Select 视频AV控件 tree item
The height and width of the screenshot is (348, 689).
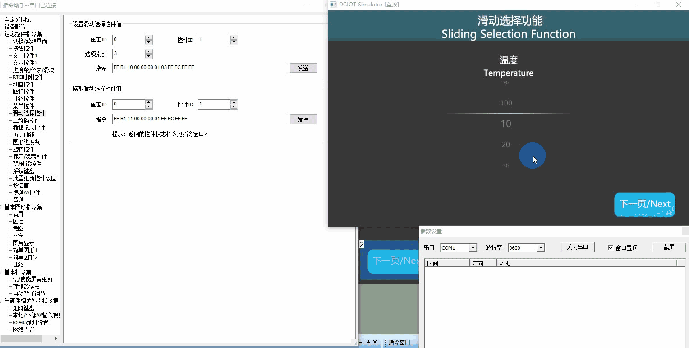(x=26, y=192)
